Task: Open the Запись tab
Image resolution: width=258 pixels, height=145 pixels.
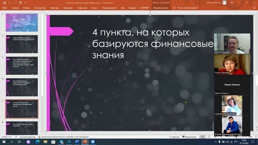Action: tap(94, 8)
